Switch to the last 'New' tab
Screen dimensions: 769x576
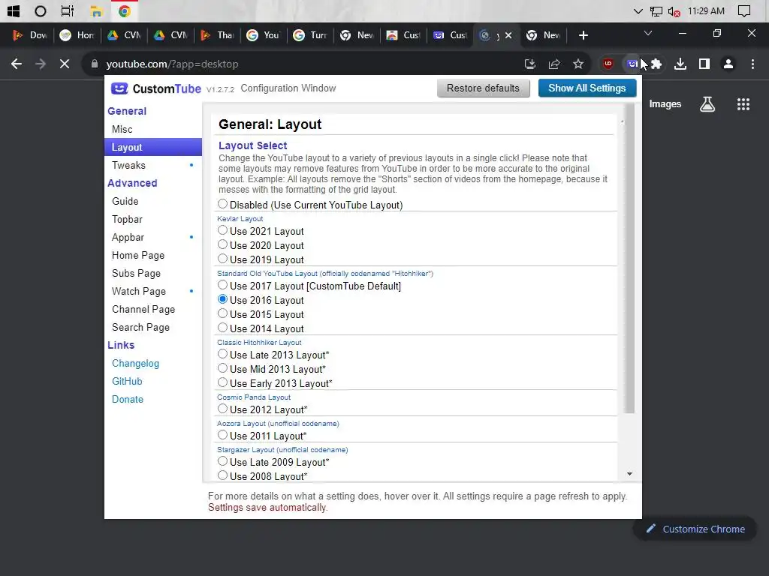[x=544, y=35]
